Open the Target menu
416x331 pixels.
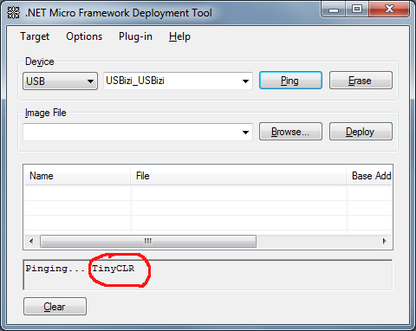(x=35, y=36)
